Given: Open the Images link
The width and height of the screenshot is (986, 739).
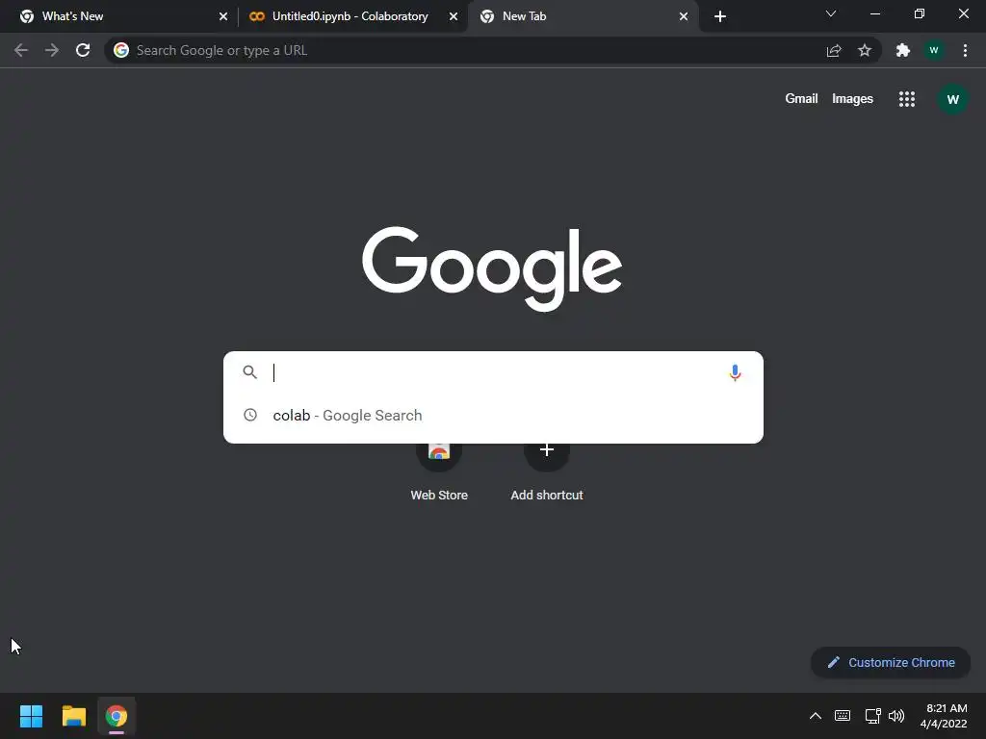Looking at the screenshot, I should pyautogui.click(x=852, y=99).
